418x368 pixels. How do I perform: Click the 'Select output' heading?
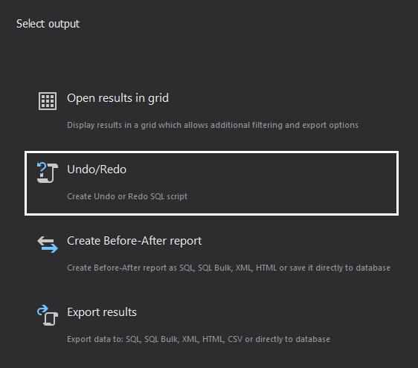(48, 24)
